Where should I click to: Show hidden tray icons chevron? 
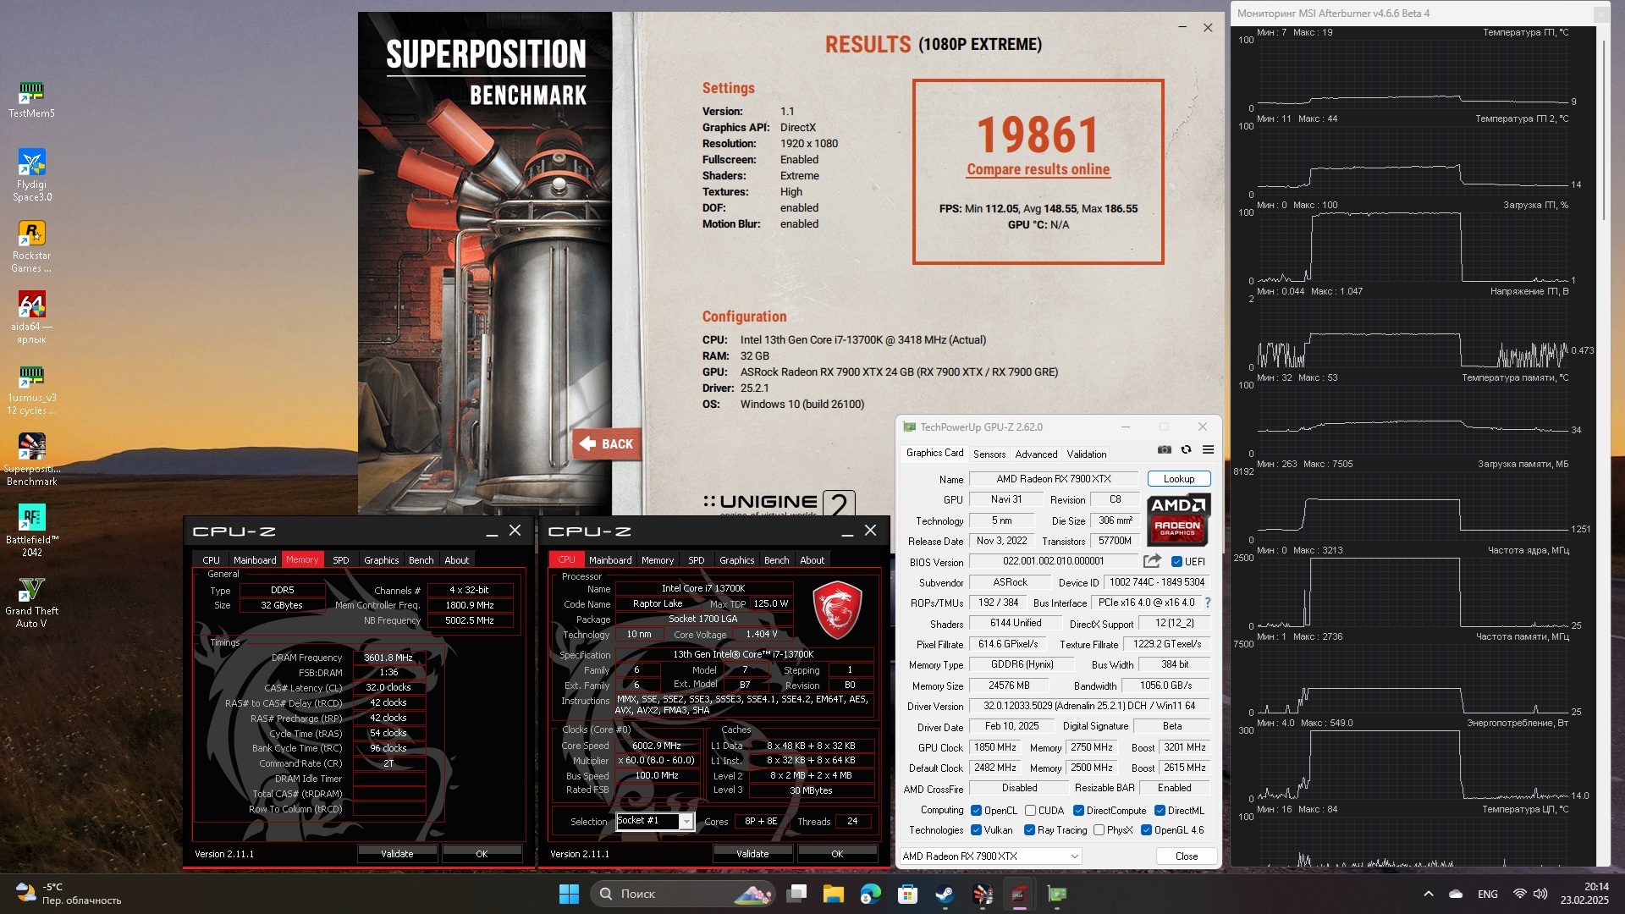click(1429, 894)
